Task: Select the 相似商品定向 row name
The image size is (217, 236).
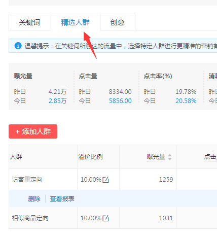Action: tap(30, 218)
